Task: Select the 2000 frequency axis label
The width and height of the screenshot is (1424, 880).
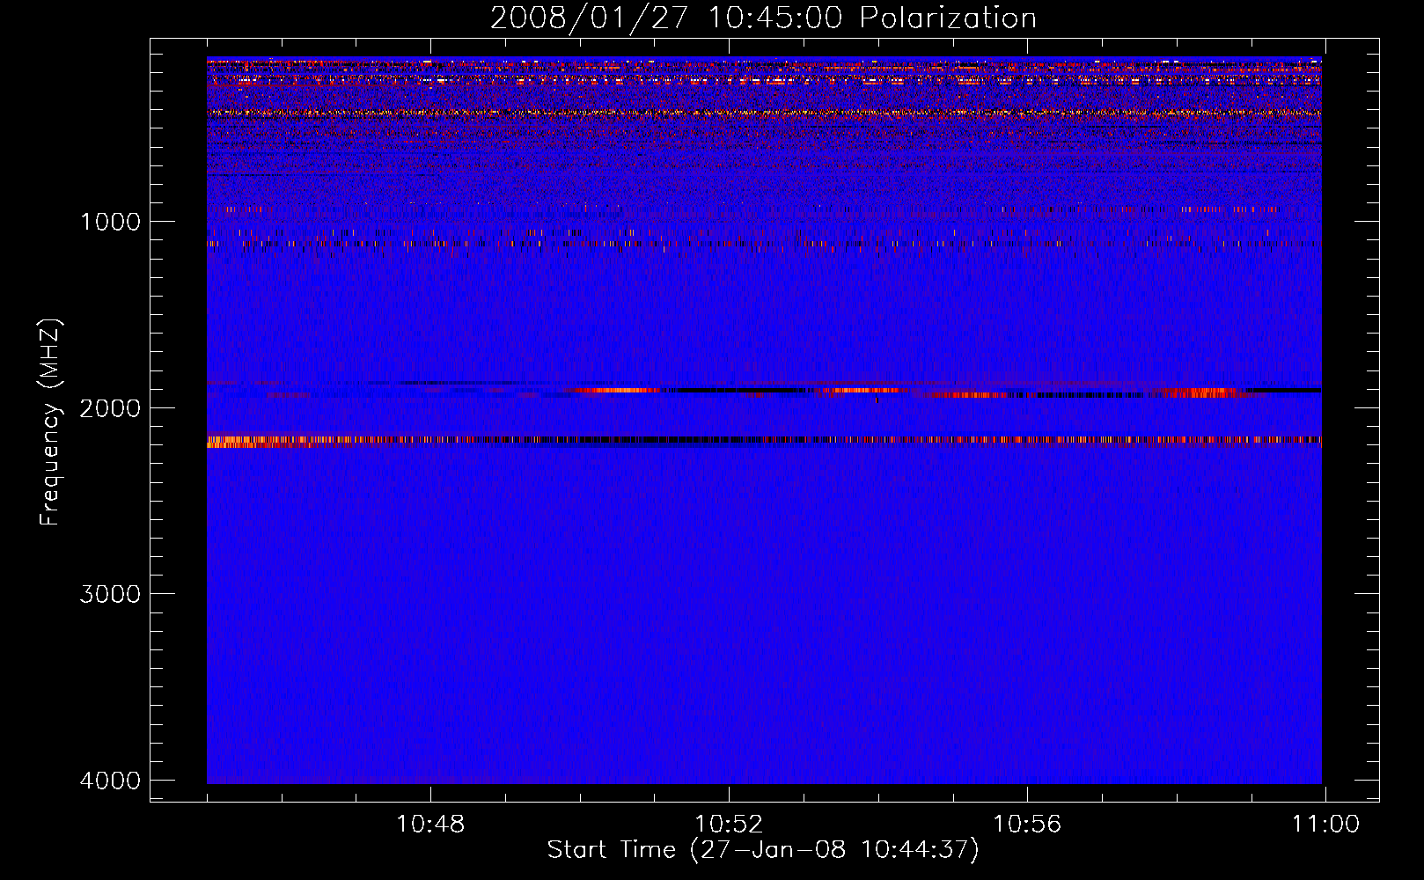Action: 110,407
